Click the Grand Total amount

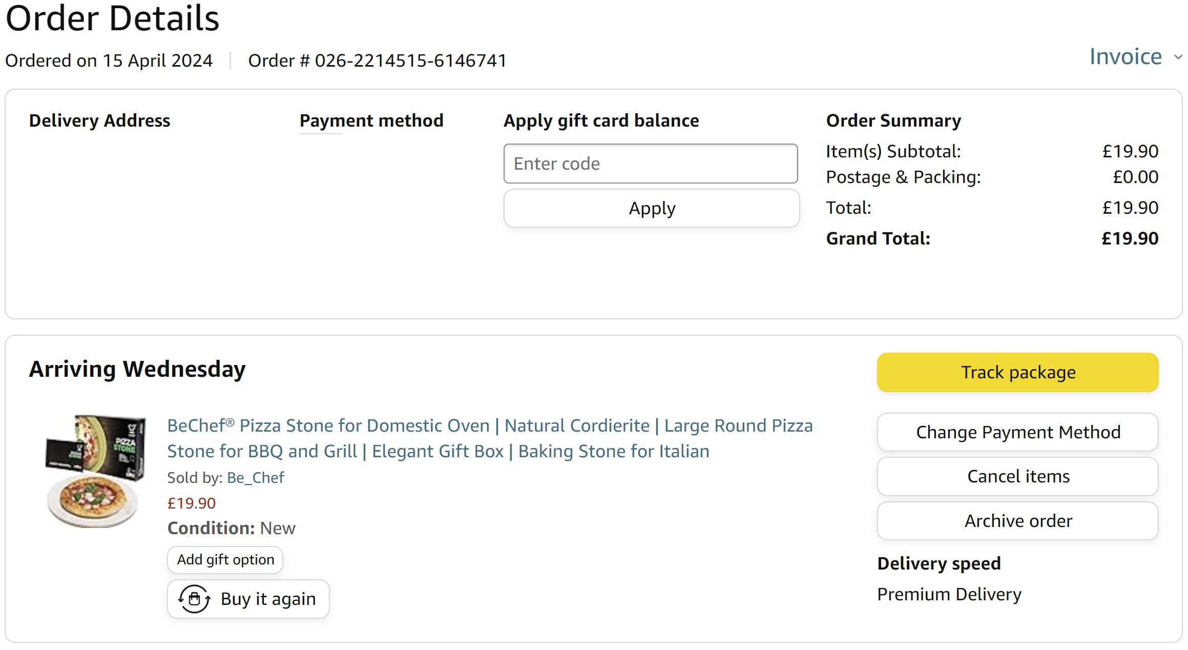[x=1130, y=239]
